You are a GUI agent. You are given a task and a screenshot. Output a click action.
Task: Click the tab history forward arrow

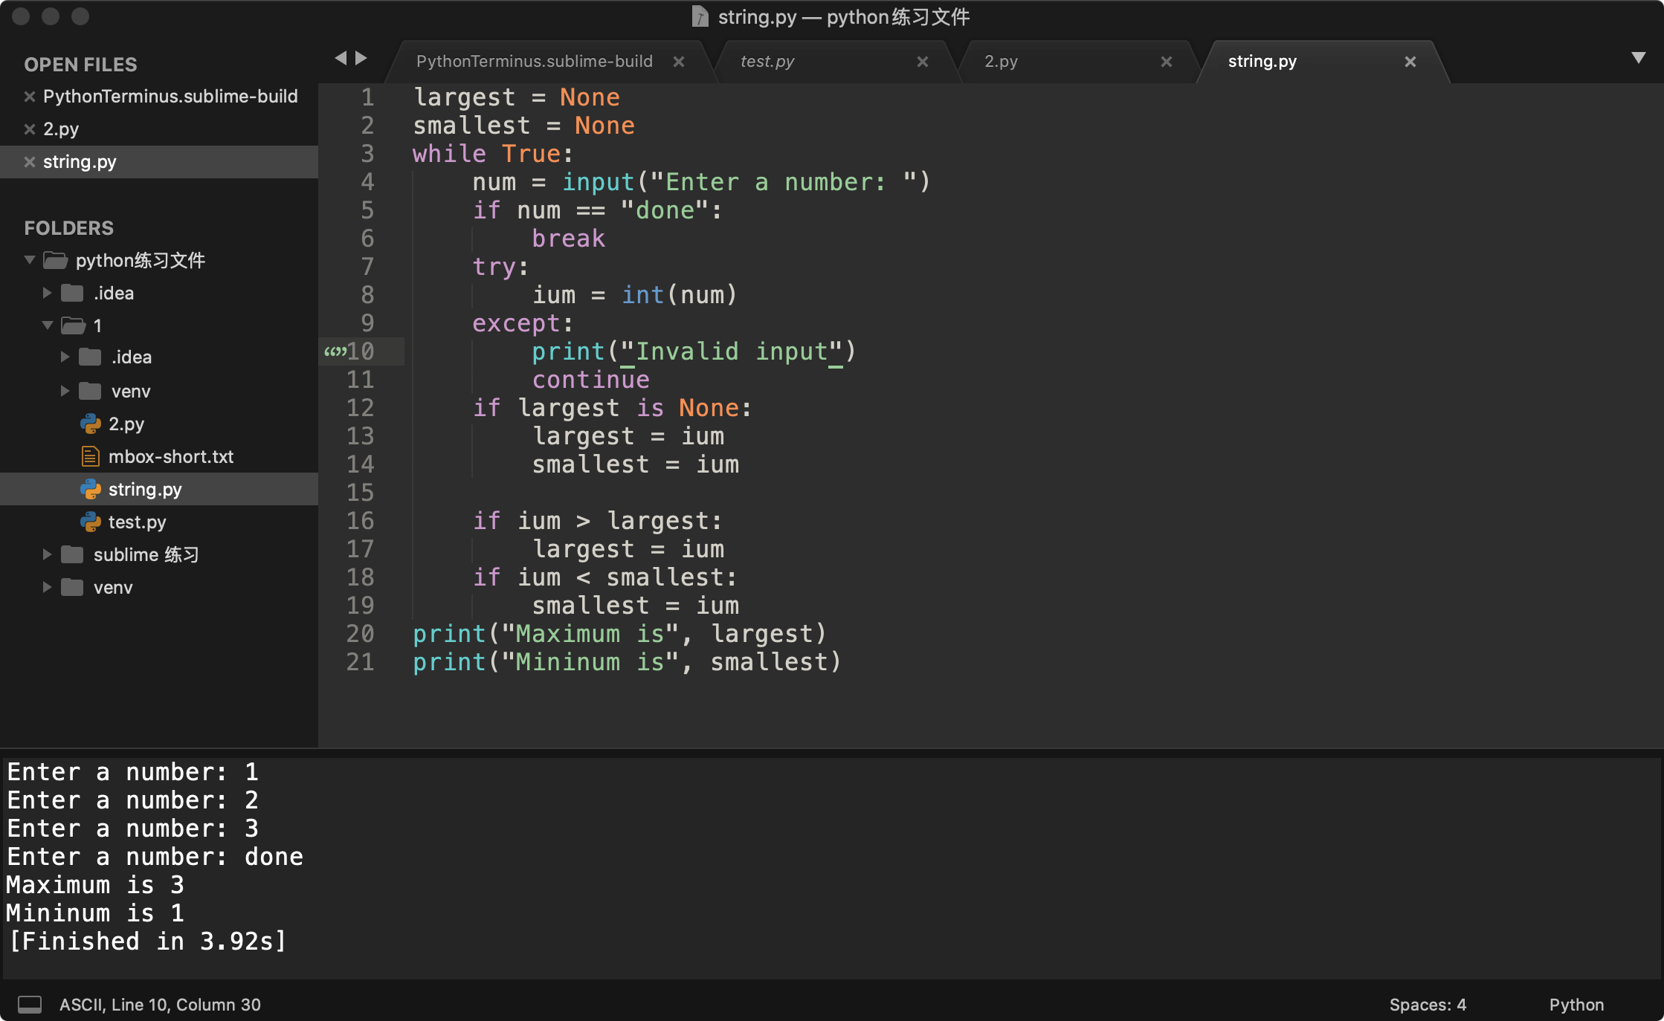click(x=361, y=58)
